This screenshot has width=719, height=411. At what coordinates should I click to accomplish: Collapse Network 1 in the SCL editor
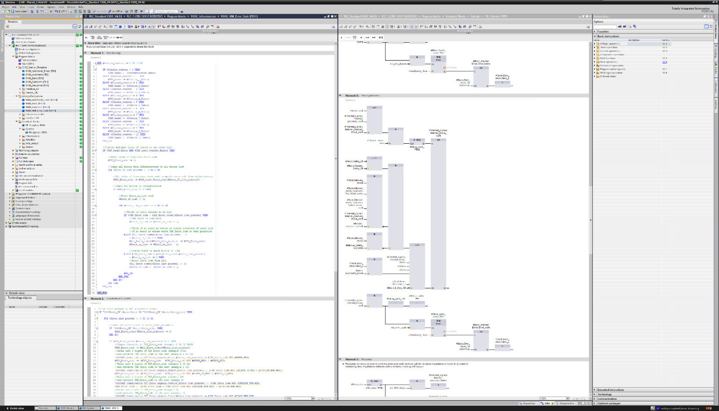(86, 53)
